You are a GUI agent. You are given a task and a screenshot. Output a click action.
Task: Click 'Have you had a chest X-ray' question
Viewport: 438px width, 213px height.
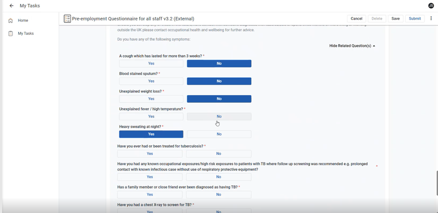pyautogui.click(x=155, y=205)
